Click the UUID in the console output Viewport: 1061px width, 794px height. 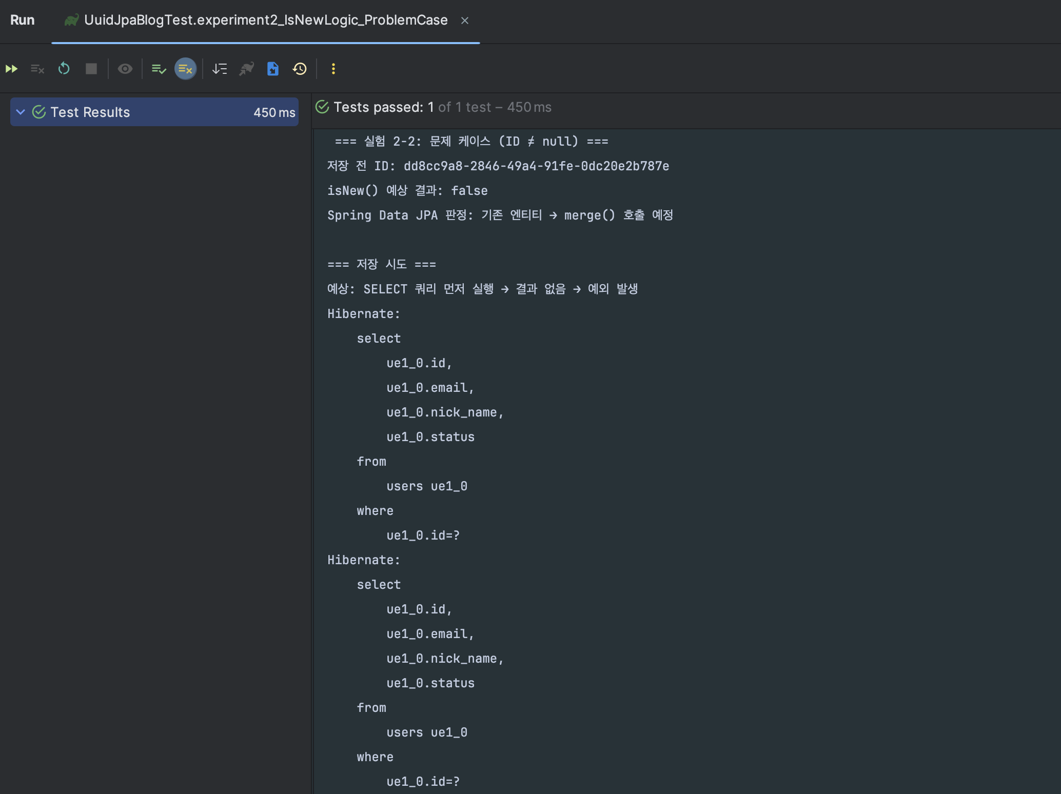(x=536, y=166)
